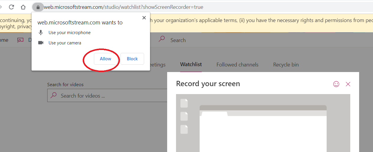Open Stream search via magnifier icon
Viewport: 373px width, 152px height.
click(162, 39)
